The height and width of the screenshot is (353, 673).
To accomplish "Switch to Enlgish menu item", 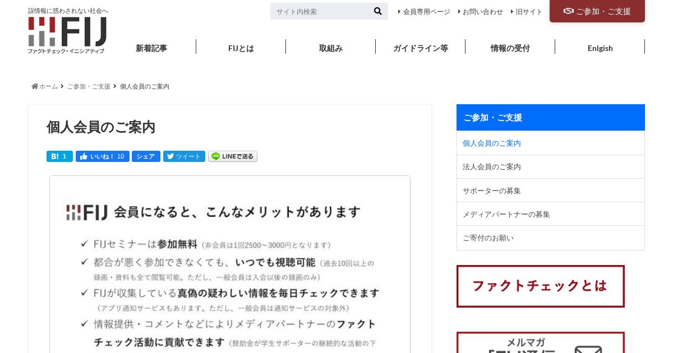I will [600, 48].
